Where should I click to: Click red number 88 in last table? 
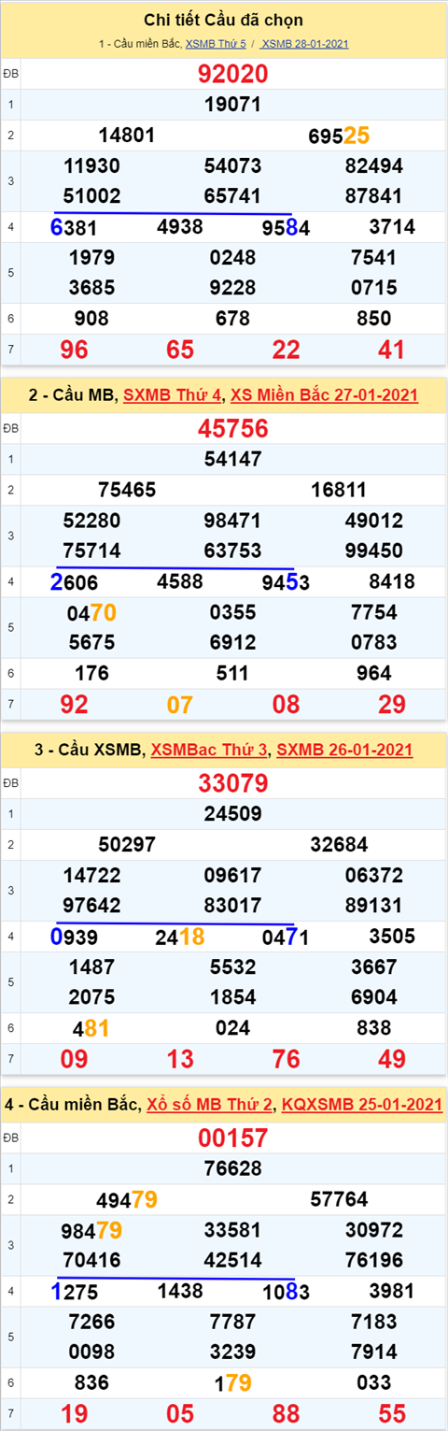[287, 1413]
